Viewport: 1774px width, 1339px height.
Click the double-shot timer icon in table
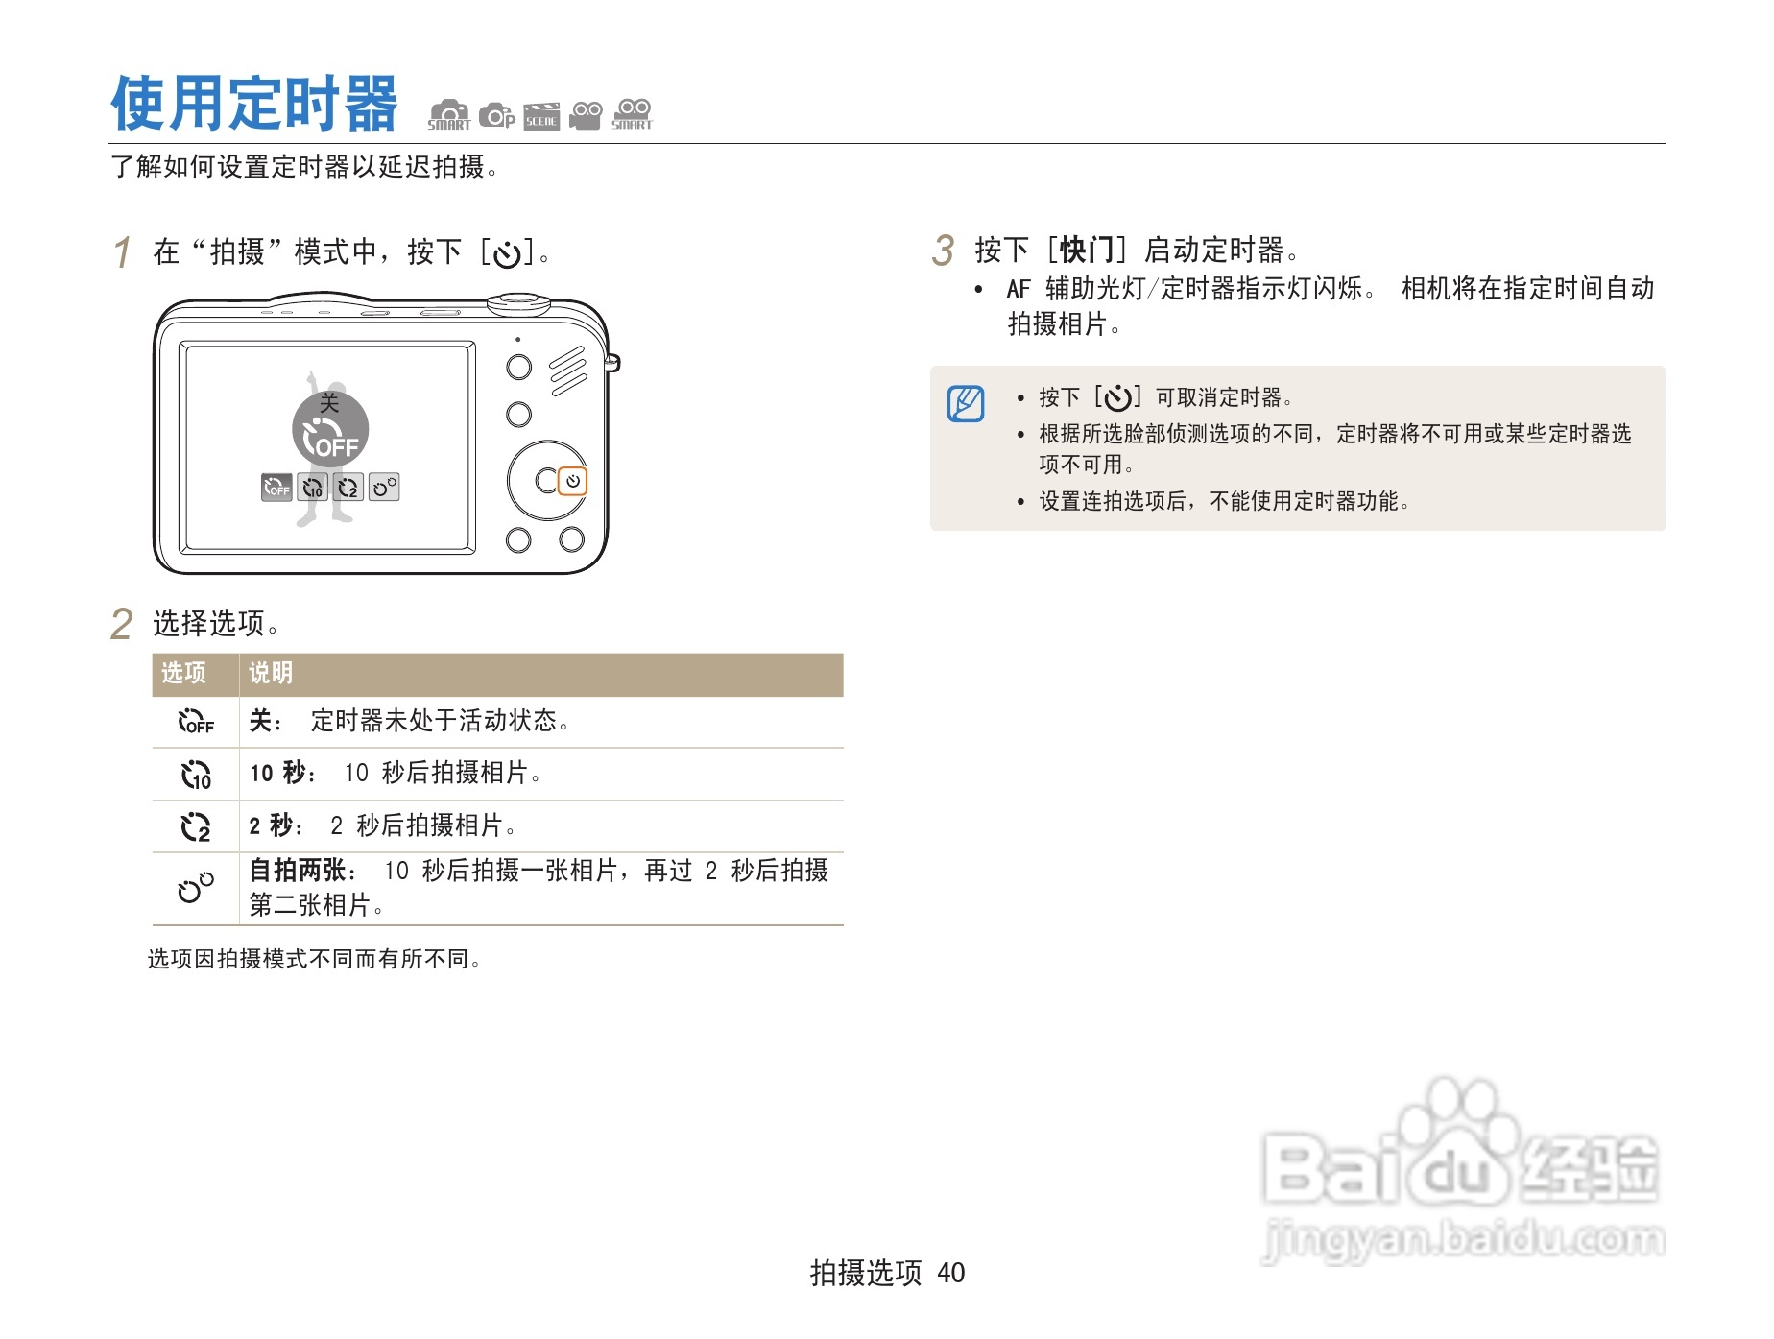196,888
